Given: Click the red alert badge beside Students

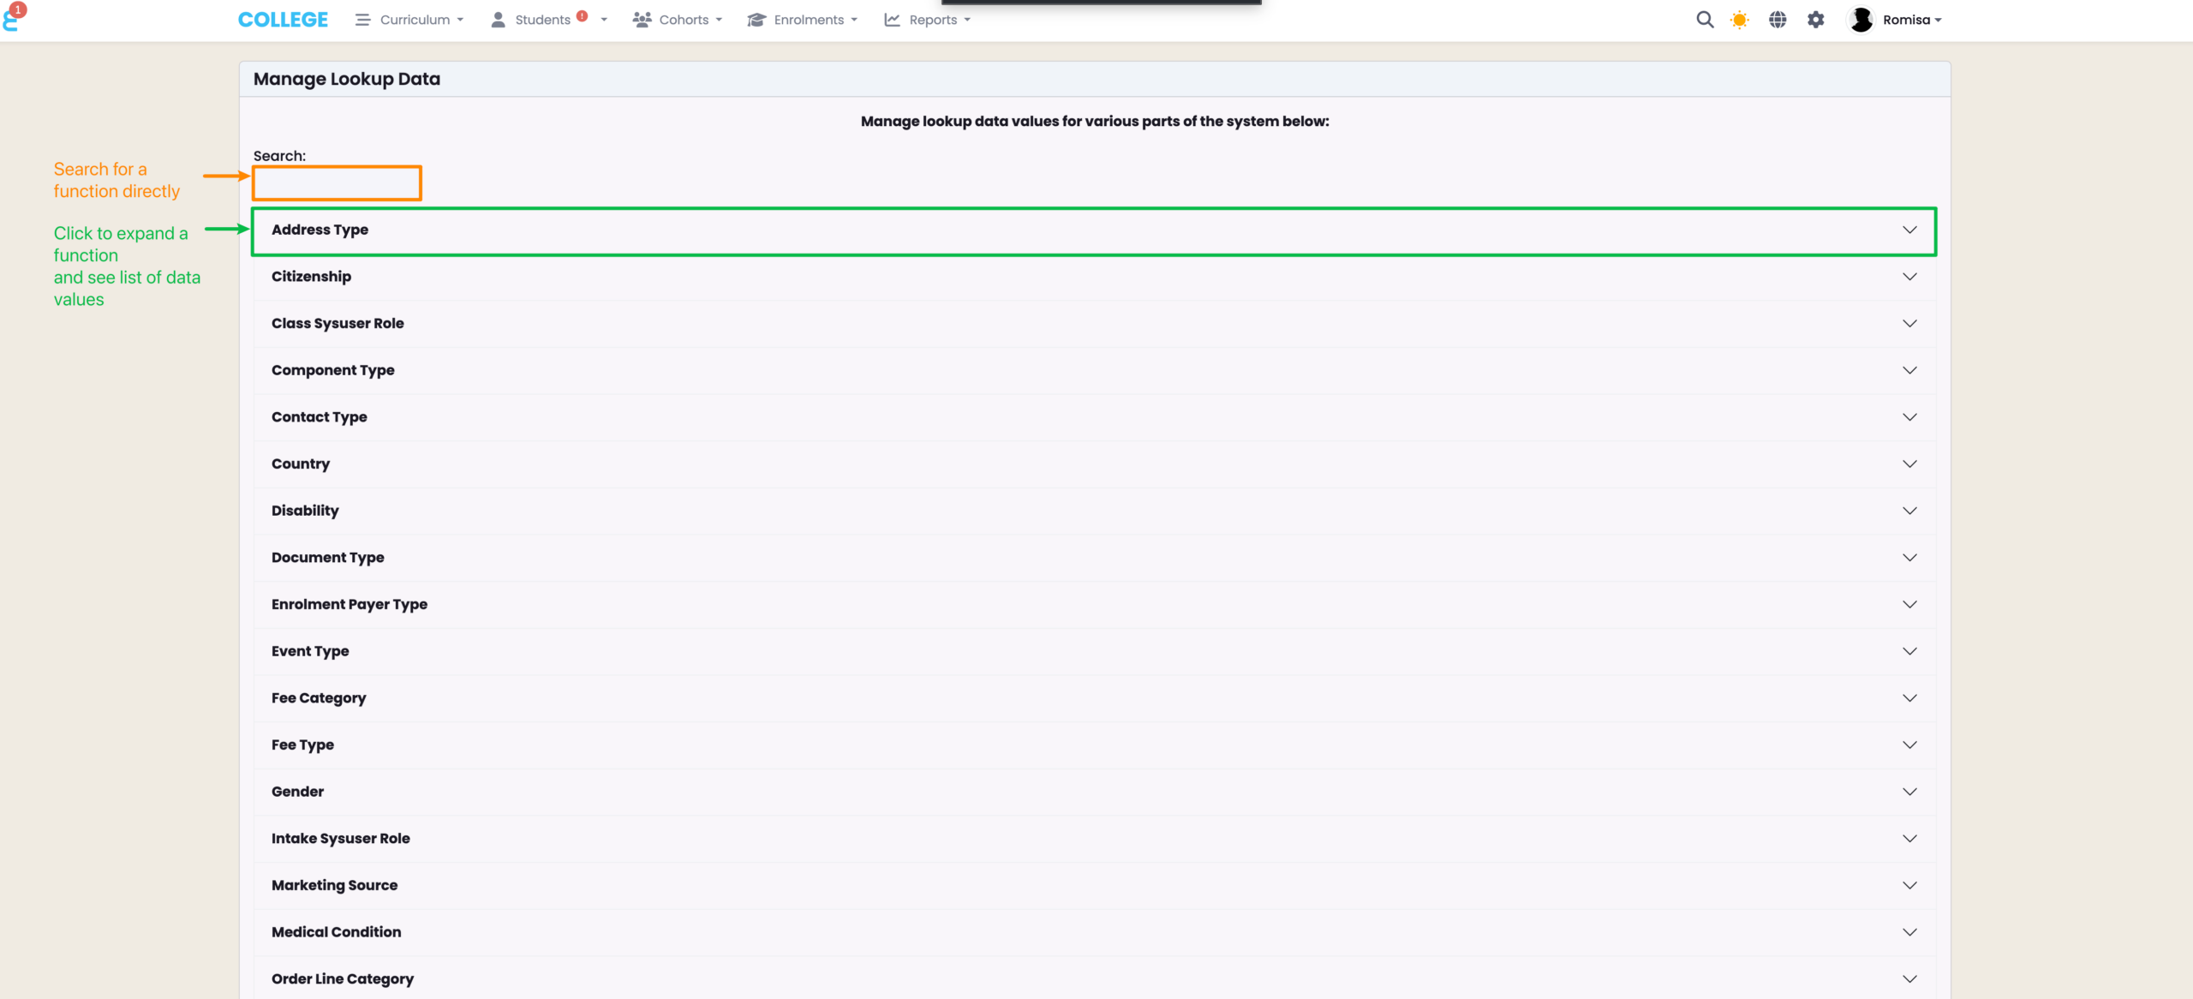Looking at the screenshot, I should pyautogui.click(x=583, y=15).
